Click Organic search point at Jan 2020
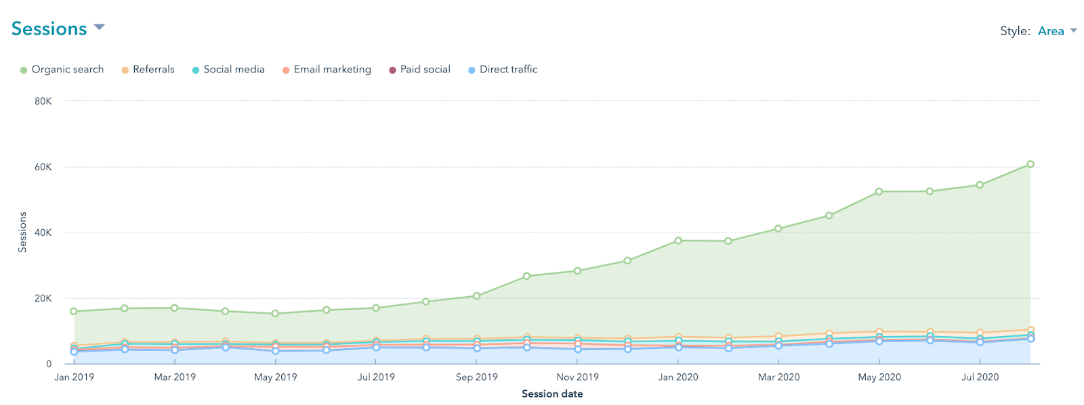Image resolution: width=1084 pixels, height=405 pixels. pyautogui.click(x=678, y=241)
